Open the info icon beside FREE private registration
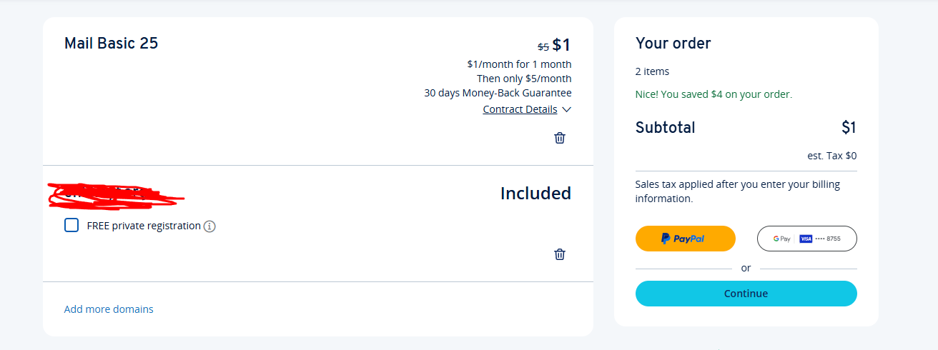 pyautogui.click(x=209, y=226)
